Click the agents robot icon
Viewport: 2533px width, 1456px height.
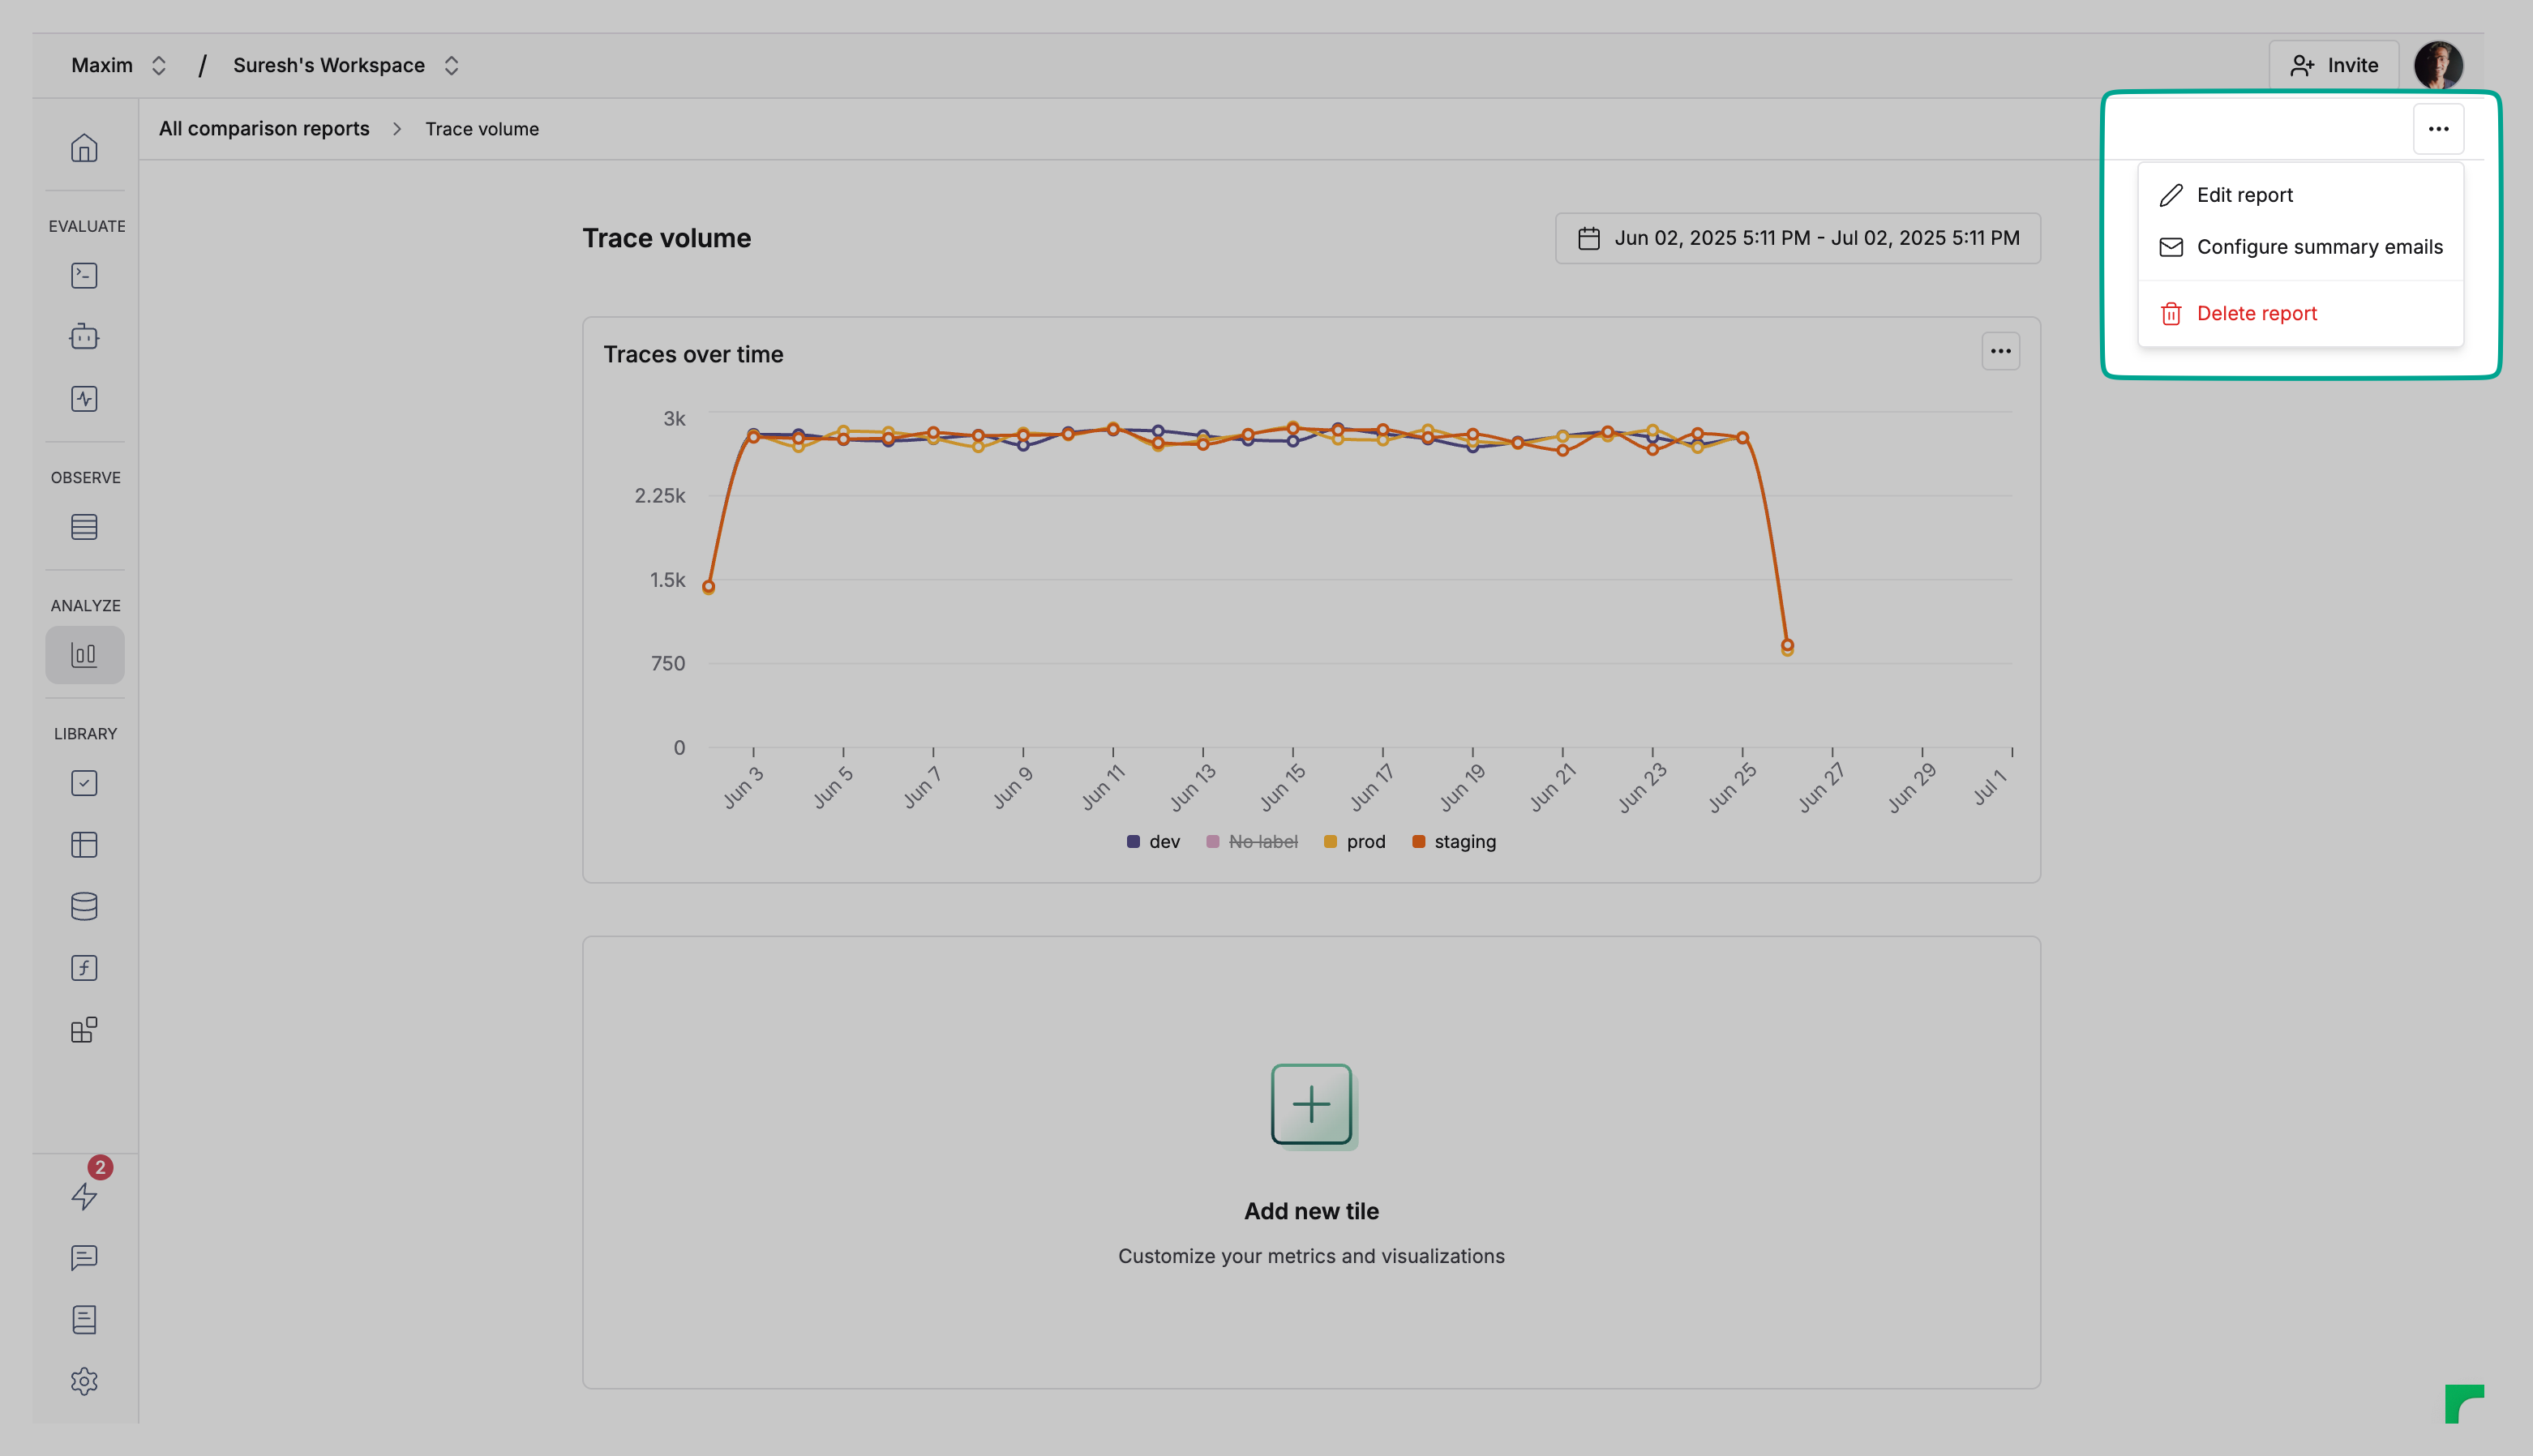point(84,337)
